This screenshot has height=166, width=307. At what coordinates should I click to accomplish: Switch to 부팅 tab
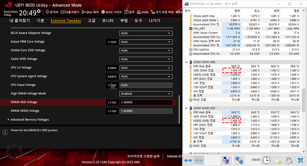[x=124, y=21]
